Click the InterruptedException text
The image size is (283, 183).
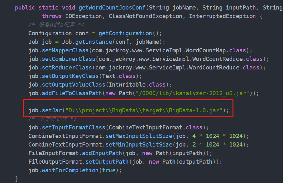pos(222,16)
